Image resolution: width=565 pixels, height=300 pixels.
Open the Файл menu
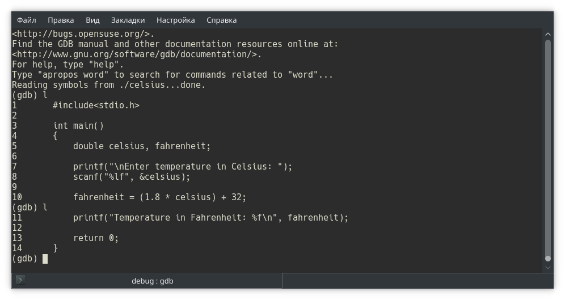pyautogui.click(x=26, y=20)
